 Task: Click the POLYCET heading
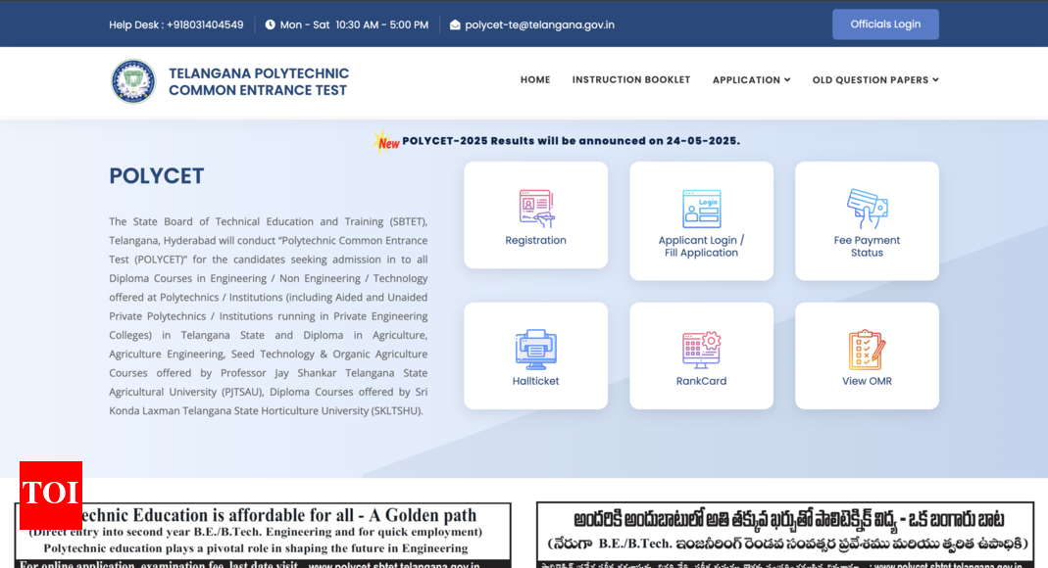157,176
